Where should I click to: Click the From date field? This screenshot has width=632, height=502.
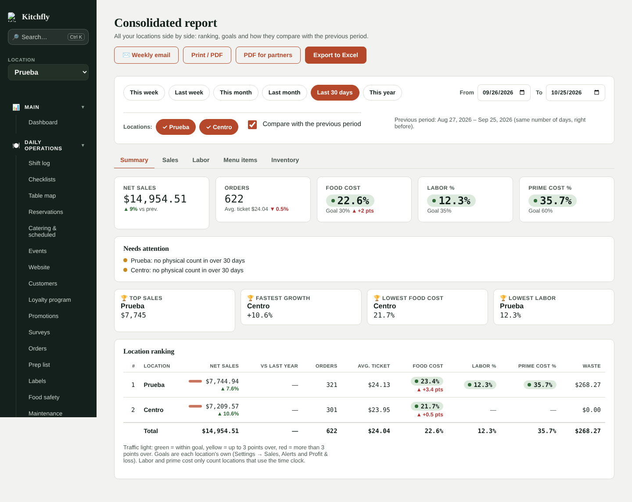tap(504, 93)
